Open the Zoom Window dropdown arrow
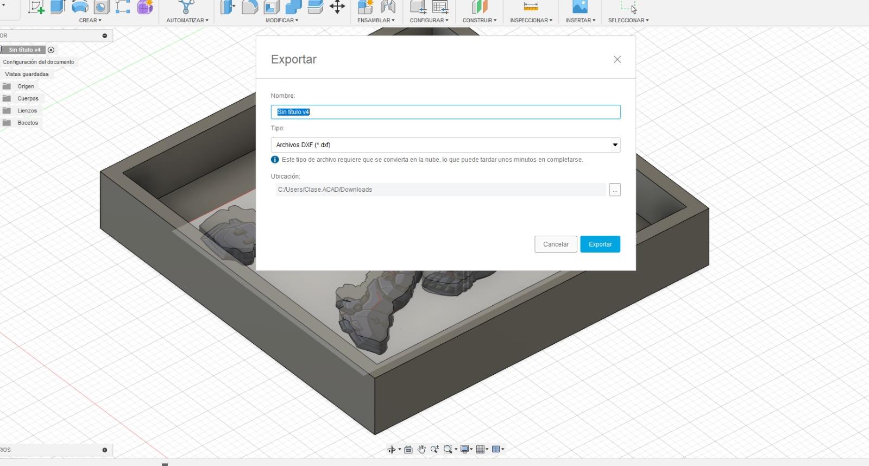The height and width of the screenshot is (466, 869). pos(456,449)
